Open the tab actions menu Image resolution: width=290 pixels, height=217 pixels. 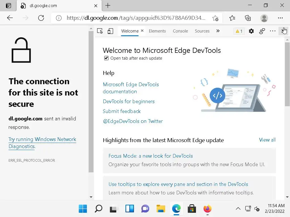pos(8,6)
